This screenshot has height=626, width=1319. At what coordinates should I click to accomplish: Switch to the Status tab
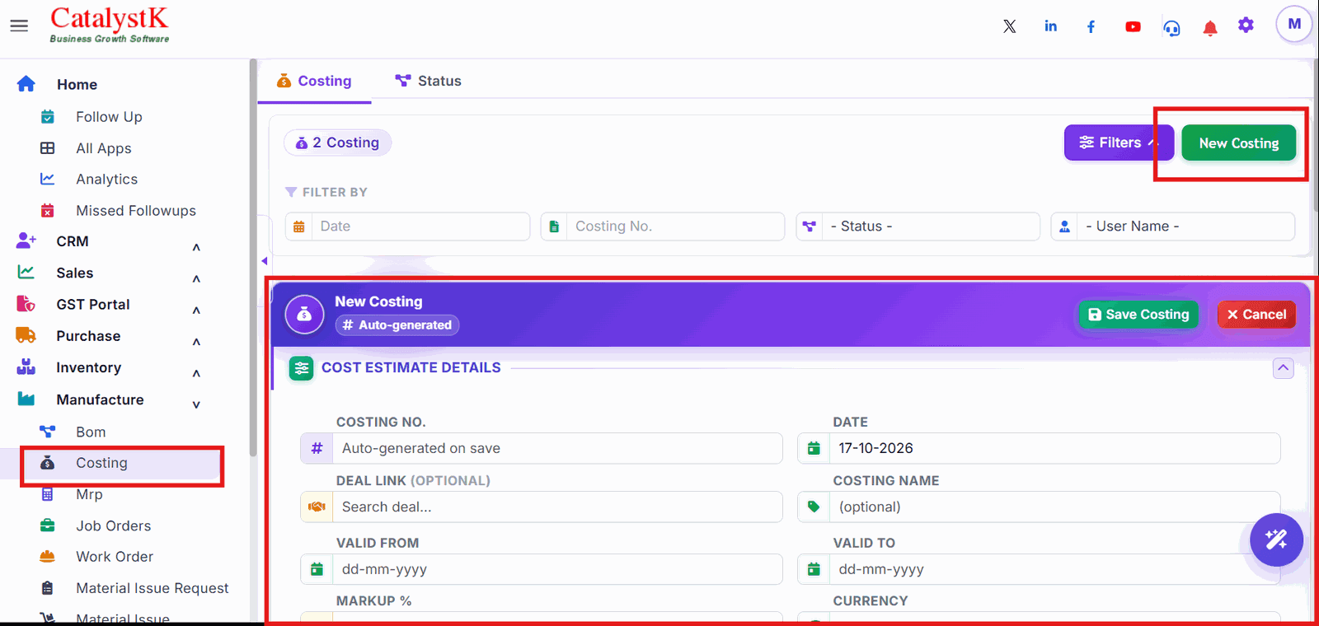click(x=428, y=81)
